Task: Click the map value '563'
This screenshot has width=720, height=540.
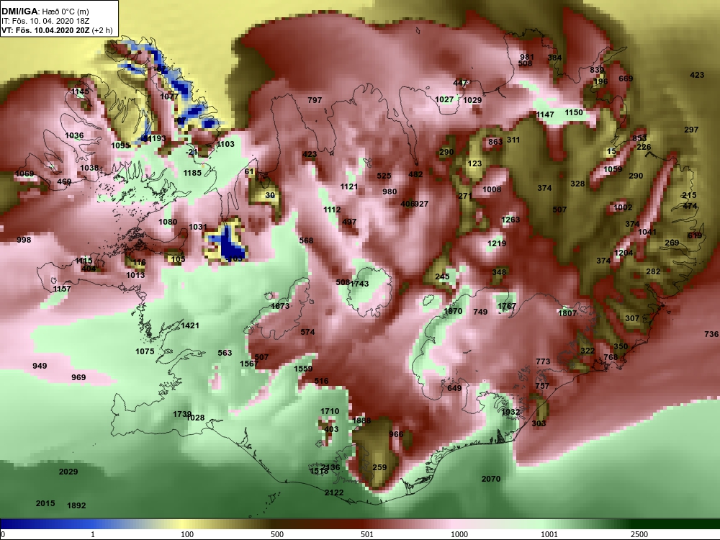Action: pyautogui.click(x=225, y=353)
